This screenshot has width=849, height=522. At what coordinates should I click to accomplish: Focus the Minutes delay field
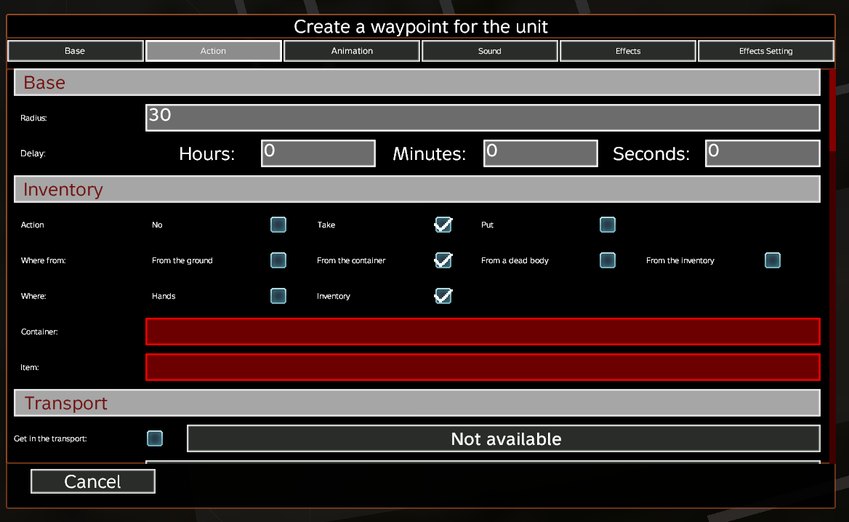pos(540,153)
